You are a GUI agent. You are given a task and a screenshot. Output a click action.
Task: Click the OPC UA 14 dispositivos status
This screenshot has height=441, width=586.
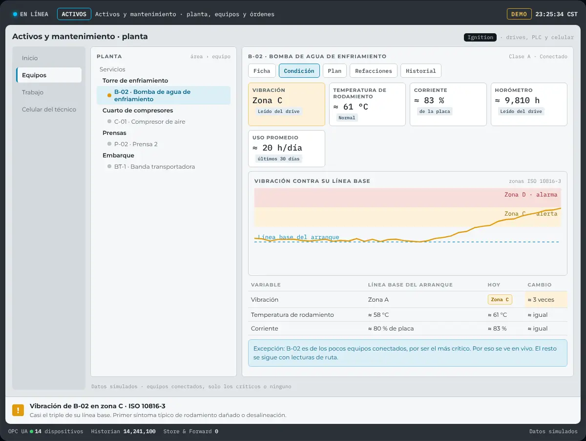[46, 432]
